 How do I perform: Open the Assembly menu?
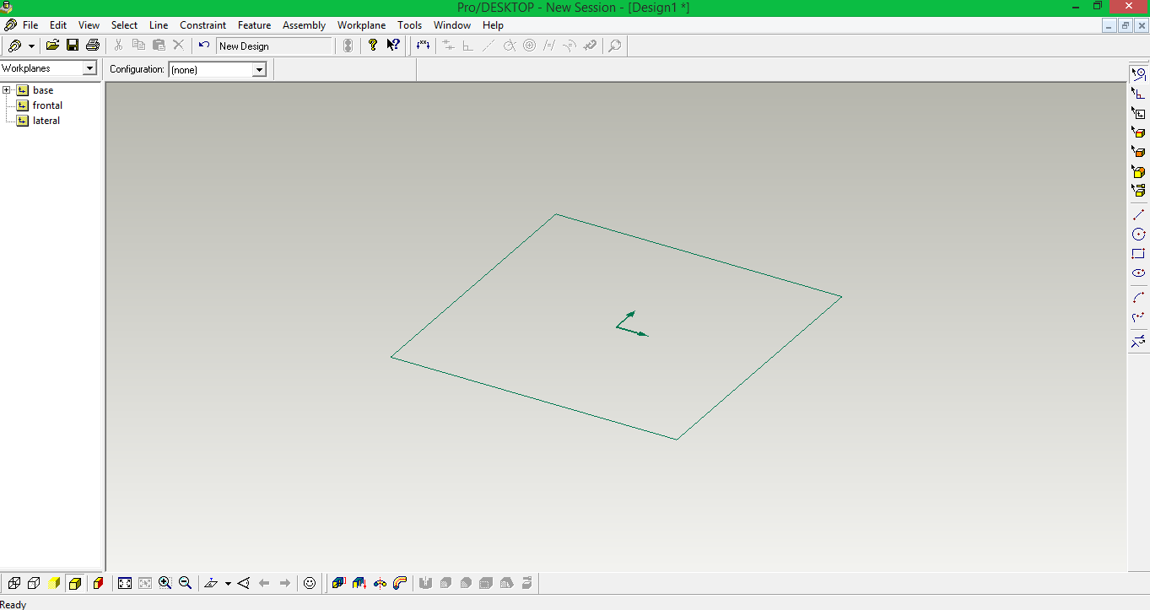pos(305,25)
